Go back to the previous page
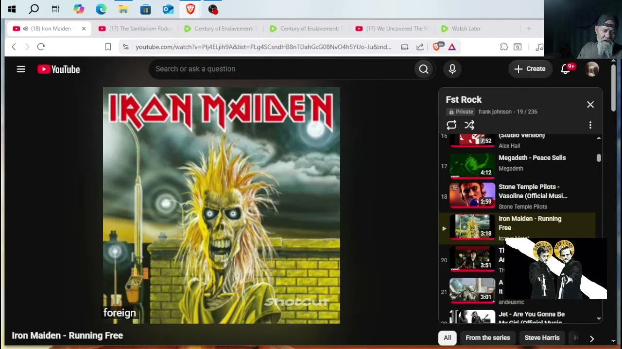 (14, 47)
